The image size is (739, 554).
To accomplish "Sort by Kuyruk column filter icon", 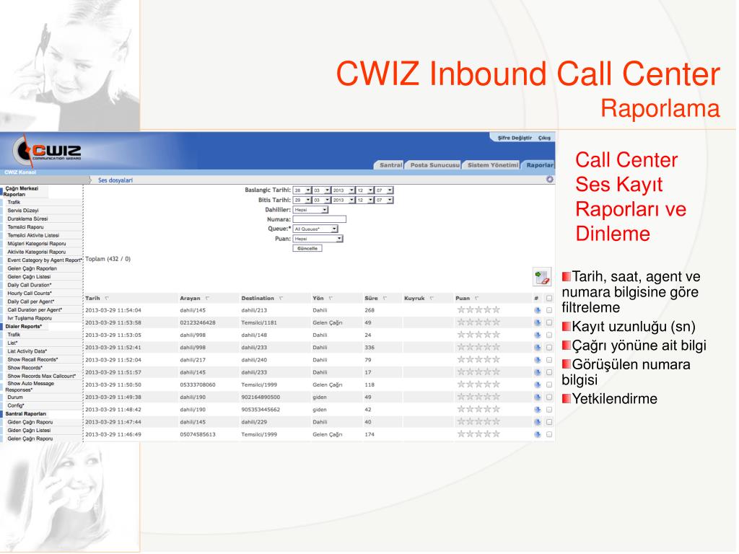I will point(432,298).
